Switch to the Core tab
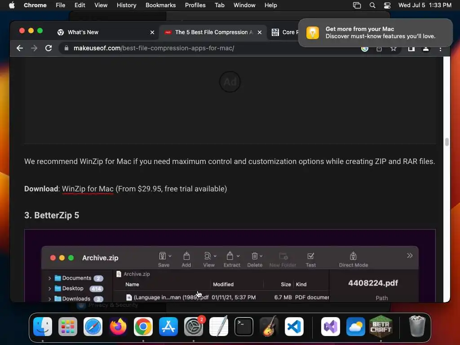Screen dimensions: 460x345 pos(284,32)
